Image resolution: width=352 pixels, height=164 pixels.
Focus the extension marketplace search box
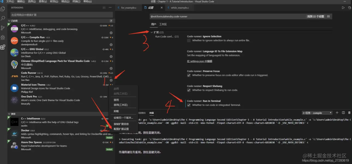tap(62, 15)
